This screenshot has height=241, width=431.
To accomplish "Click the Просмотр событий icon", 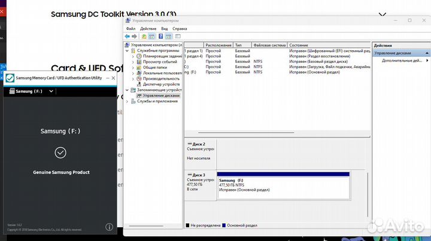I will coord(139,62).
